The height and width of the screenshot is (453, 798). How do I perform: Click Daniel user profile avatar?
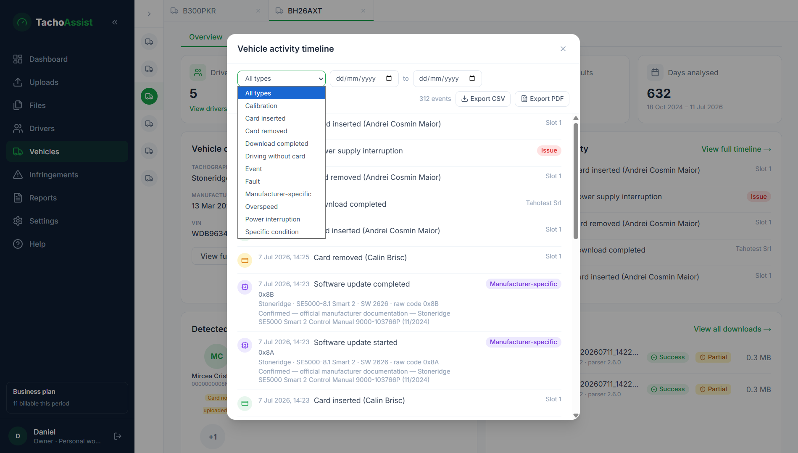[18, 436]
